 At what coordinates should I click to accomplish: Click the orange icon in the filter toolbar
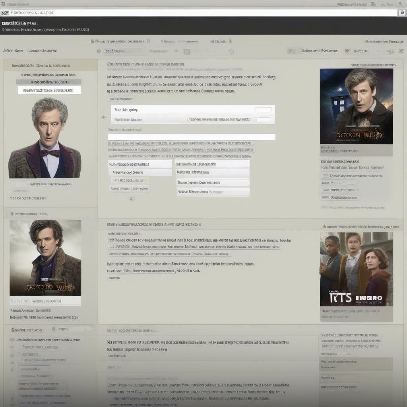(176, 51)
